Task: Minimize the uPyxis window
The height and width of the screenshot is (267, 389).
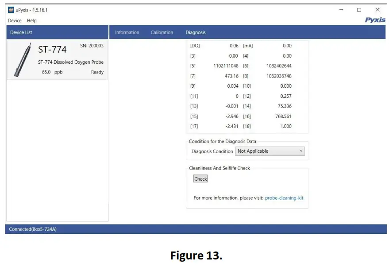Action: click(341, 10)
